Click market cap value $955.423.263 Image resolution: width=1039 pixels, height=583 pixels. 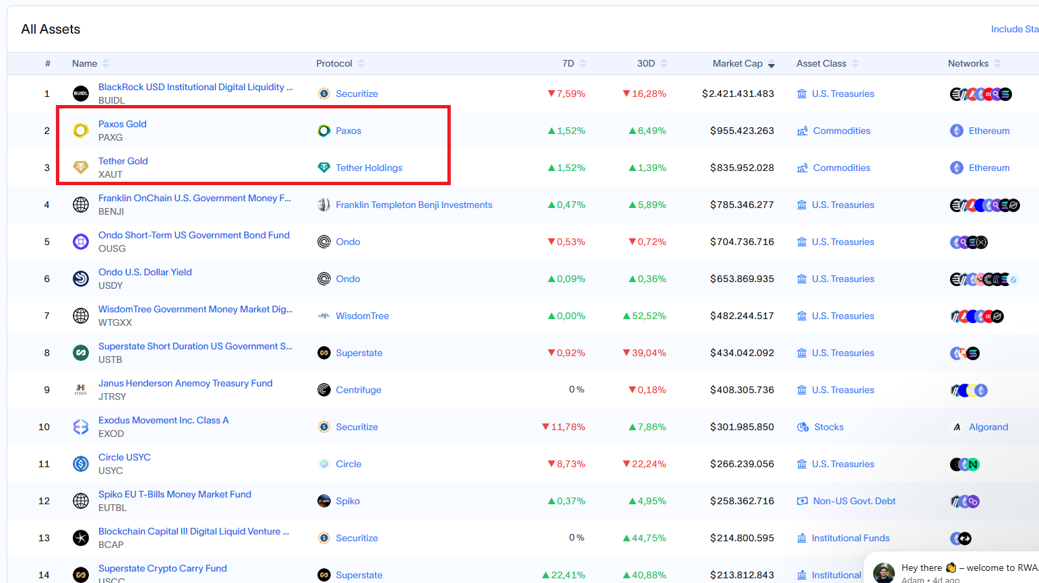click(x=742, y=131)
